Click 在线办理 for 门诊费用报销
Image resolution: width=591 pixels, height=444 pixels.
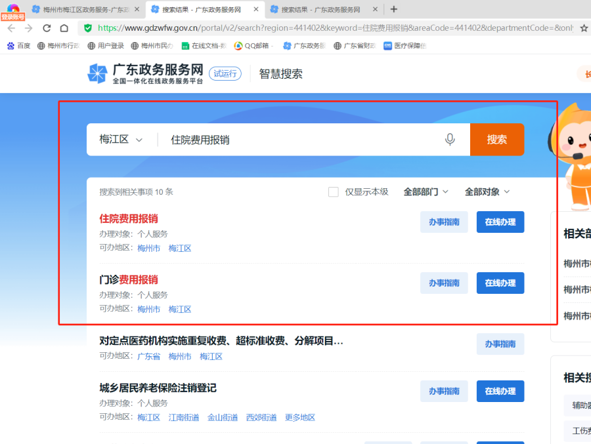pos(500,283)
